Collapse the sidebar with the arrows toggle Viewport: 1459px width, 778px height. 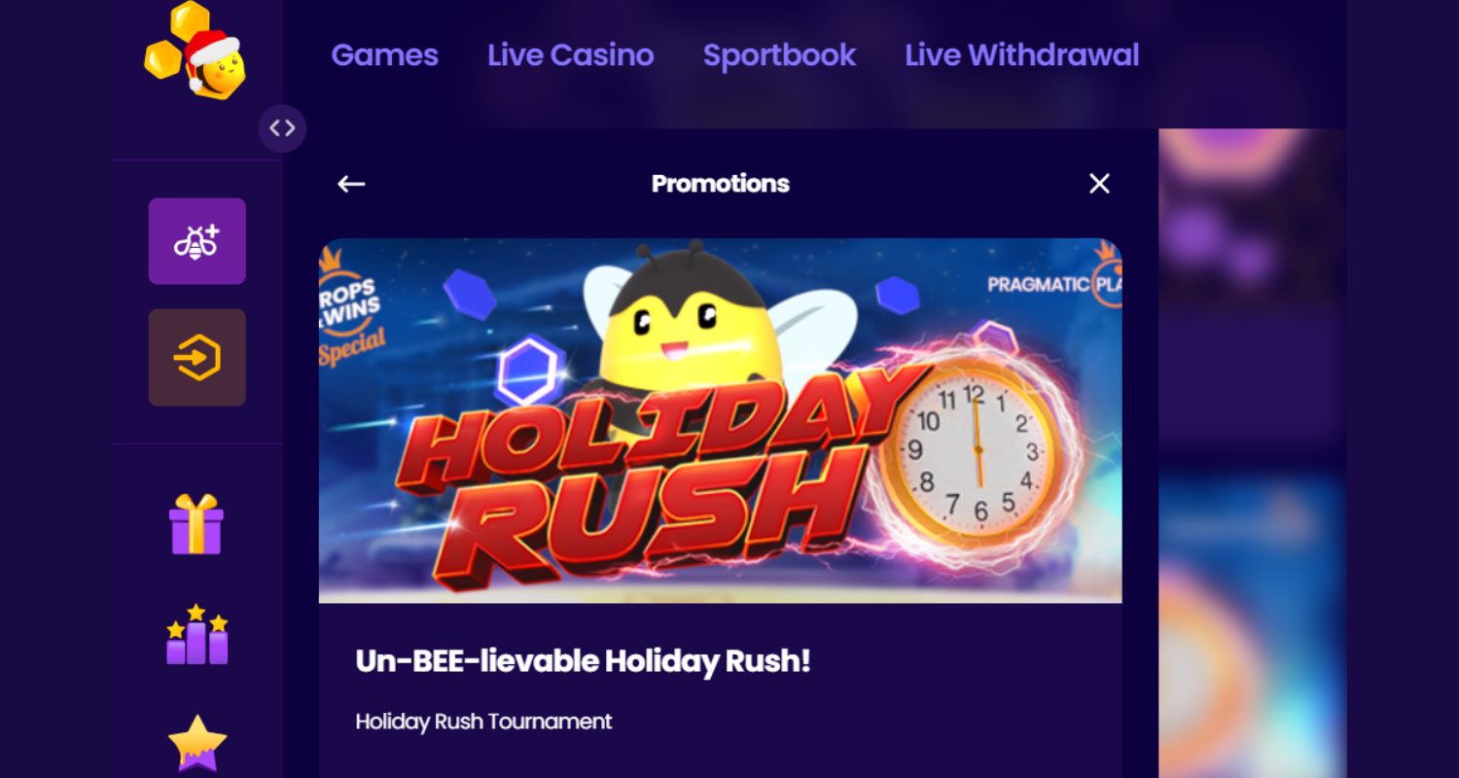coord(282,128)
